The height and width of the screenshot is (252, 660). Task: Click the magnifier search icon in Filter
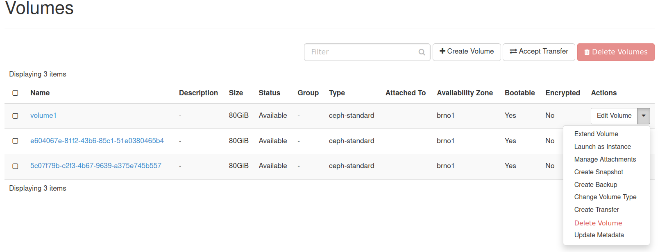point(422,52)
